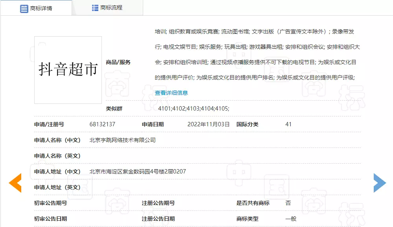Click the shared trademark value 否
393x227 pixels.
[x=288, y=203]
